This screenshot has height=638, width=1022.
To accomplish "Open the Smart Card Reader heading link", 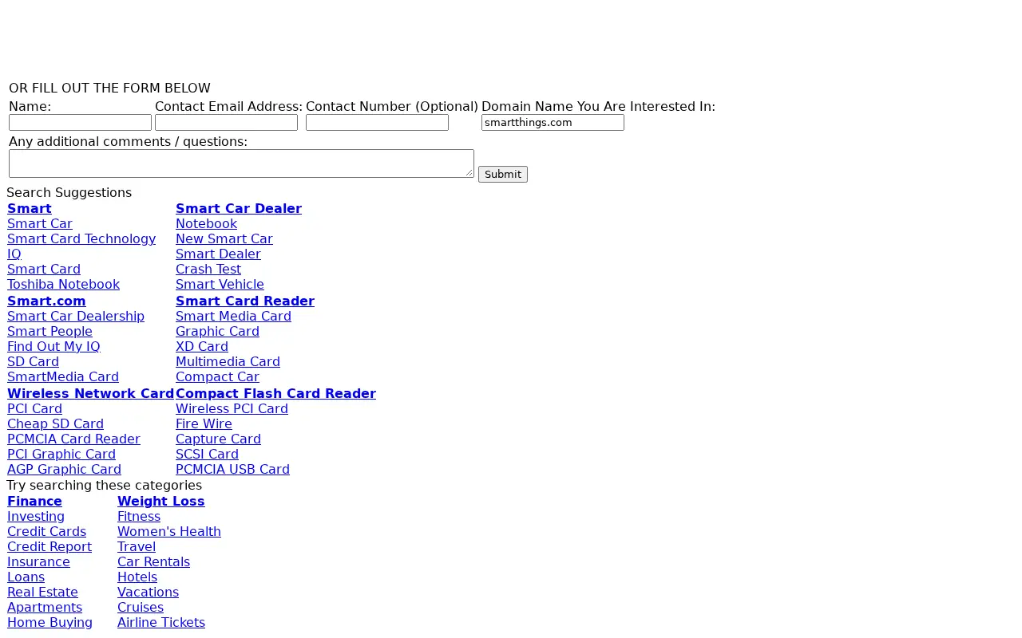I will point(245,301).
